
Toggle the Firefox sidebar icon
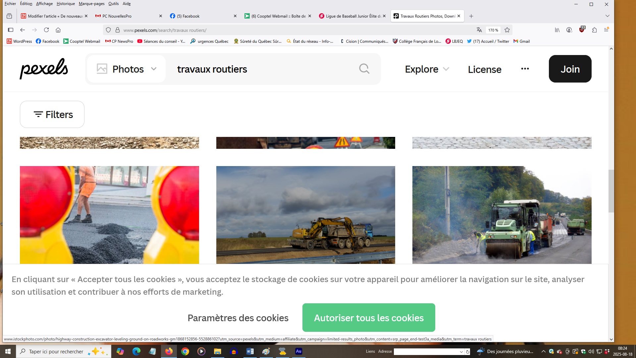point(11,30)
